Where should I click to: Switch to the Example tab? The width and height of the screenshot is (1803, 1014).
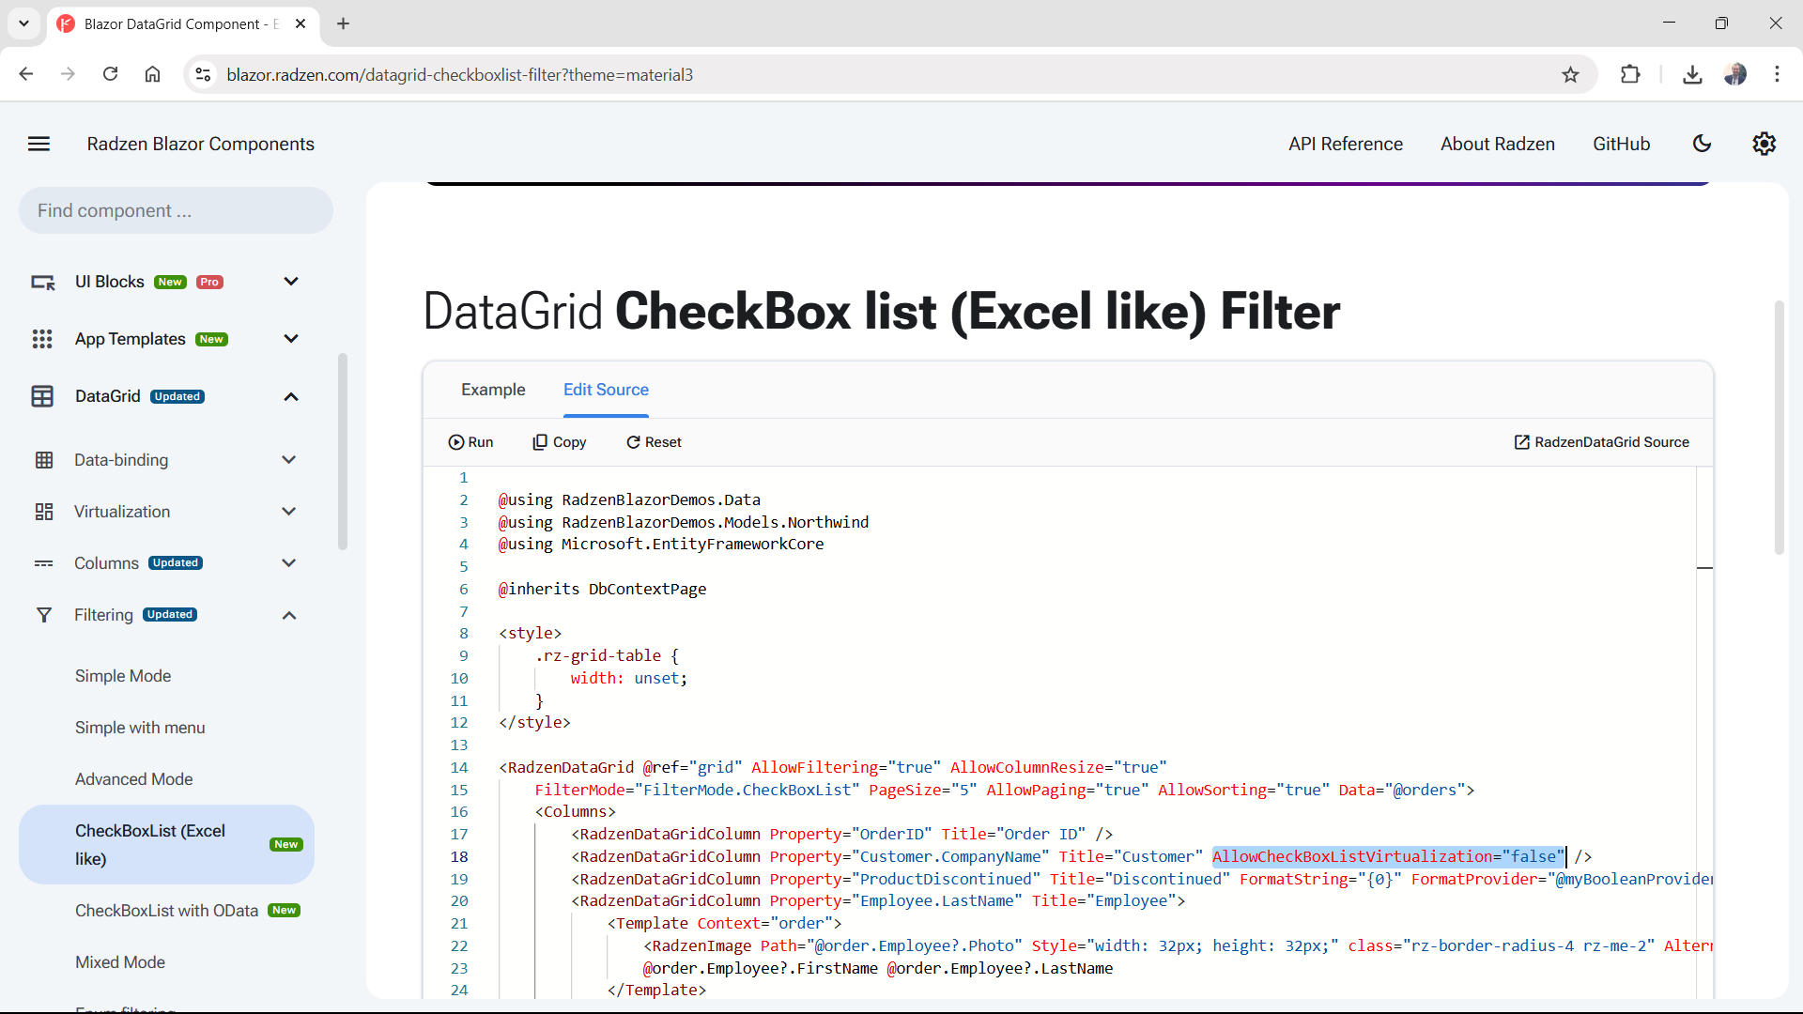493,390
